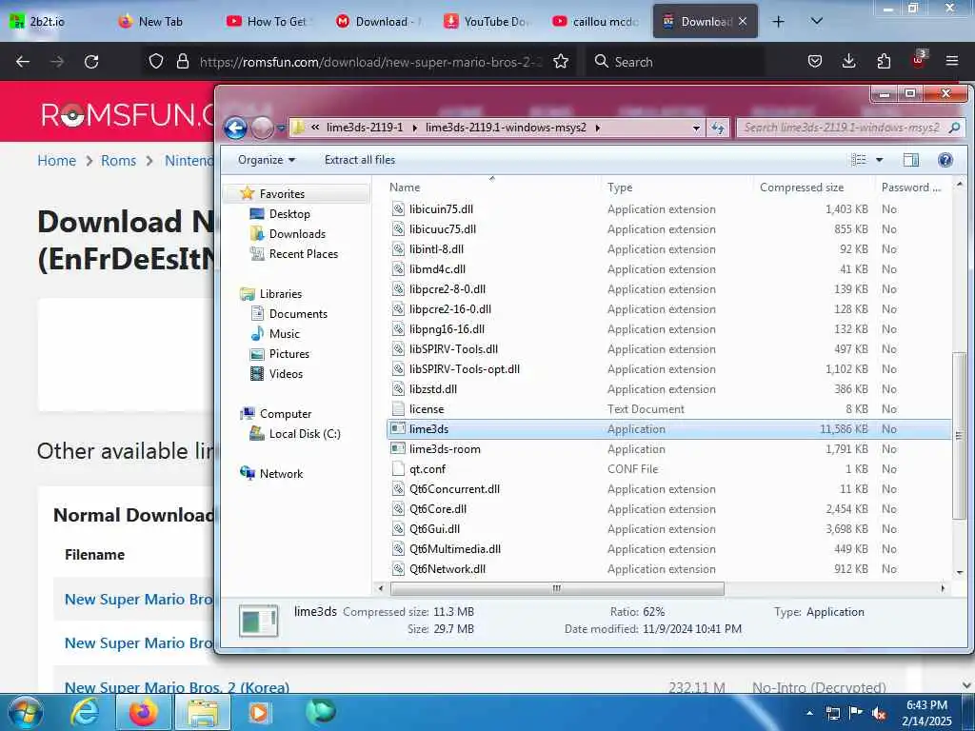This screenshot has height=731, width=975.
Task: Click the horizontal scrollbar in file list
Action: pyautogui.click(x=557, y=588)
